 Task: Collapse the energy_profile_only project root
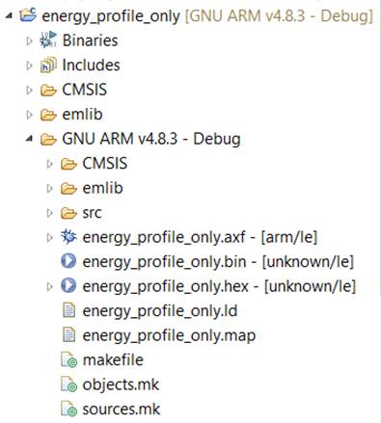coord(10,15)
